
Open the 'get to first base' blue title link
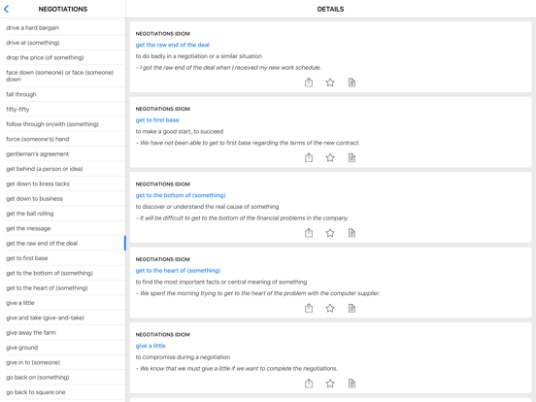[x=157, y=120]
